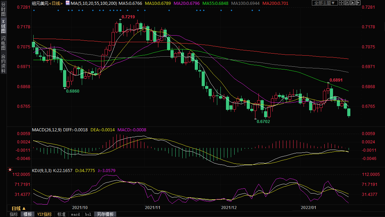Select the K线图 side tab
The image size is (385, 217).
tap(3, 26)
